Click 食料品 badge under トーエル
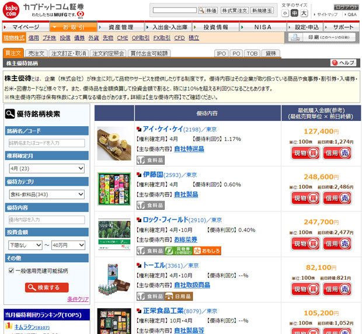This screenshot has width=362, height=334. tap(150, 297)
